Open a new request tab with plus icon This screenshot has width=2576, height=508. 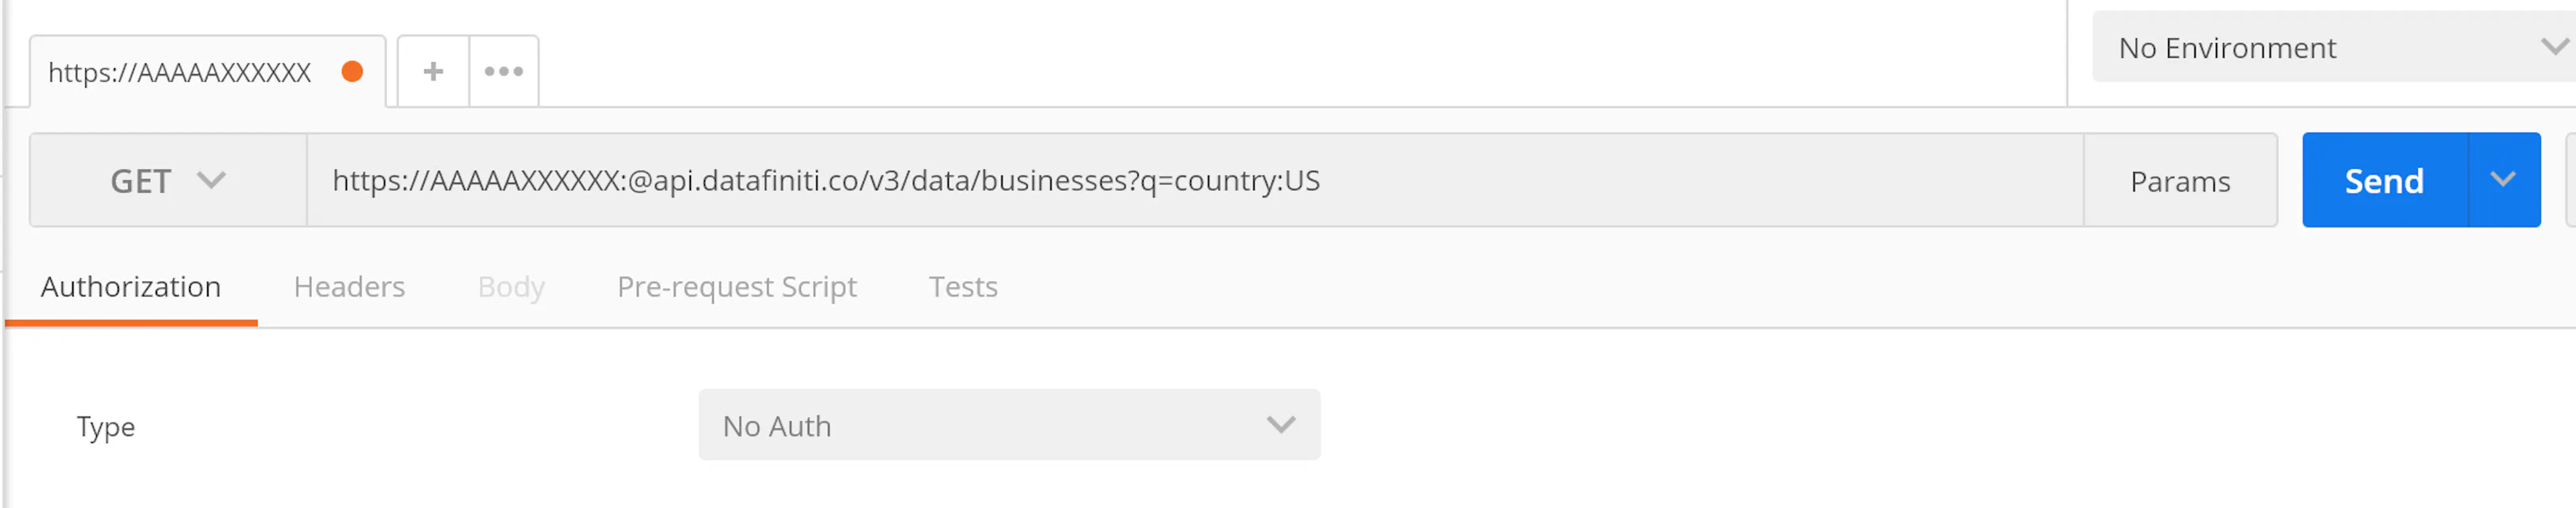pyautogui.click(x=432, y=70)
